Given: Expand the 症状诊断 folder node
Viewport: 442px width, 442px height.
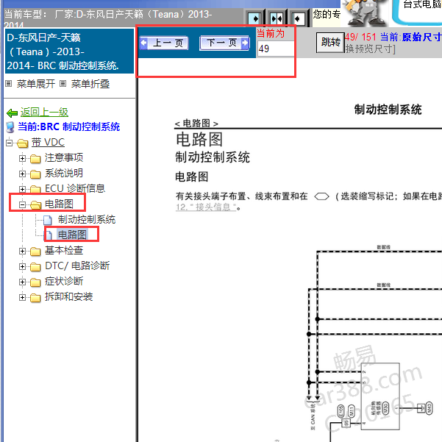Looking at the screenshot, I should (x=22, y=282).
